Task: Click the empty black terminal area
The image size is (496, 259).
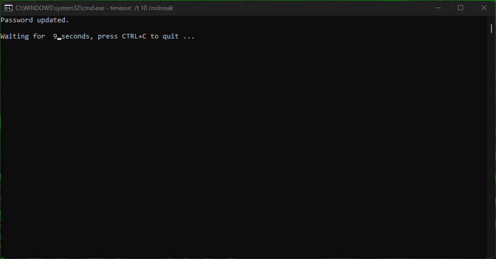Action: pos(244,148)
